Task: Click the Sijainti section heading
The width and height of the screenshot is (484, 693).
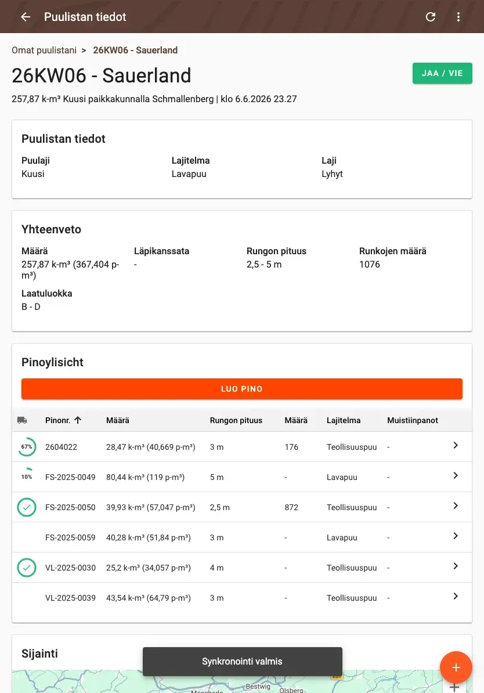Action: pyautogui.click(x=40, y=654)
